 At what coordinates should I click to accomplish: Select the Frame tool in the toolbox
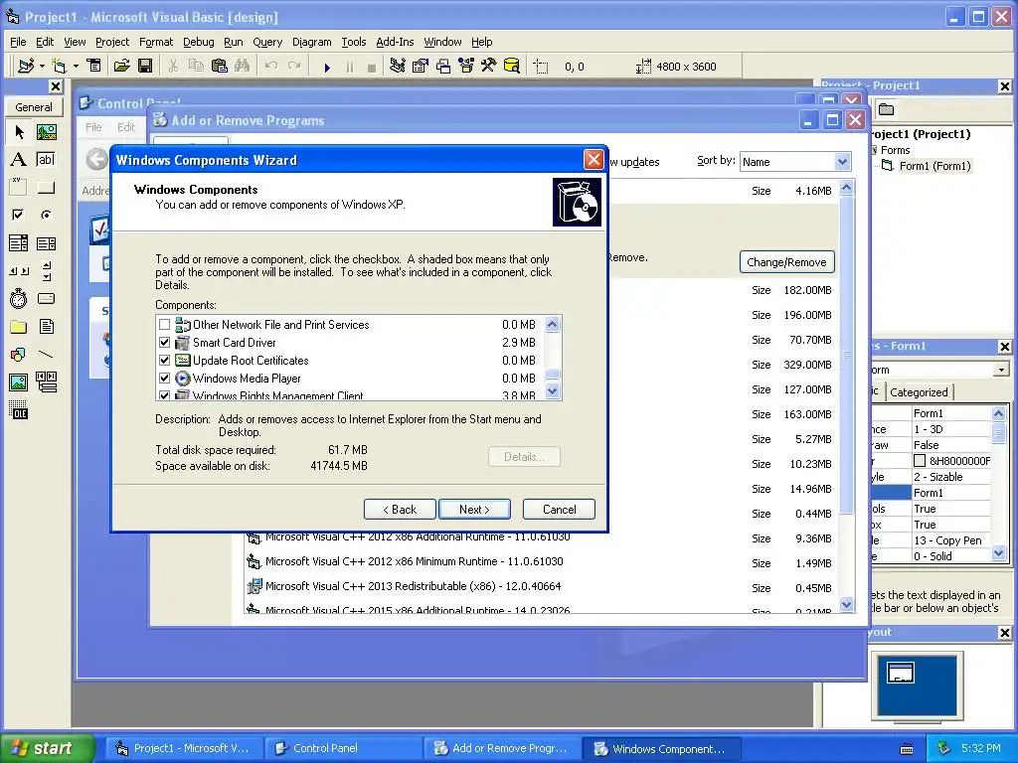tap(19, 188)
